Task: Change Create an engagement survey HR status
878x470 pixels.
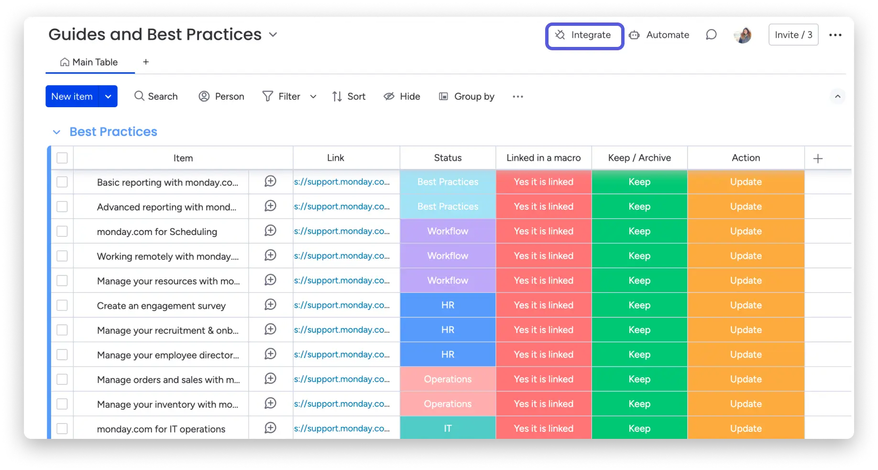Action: [448, 305]
